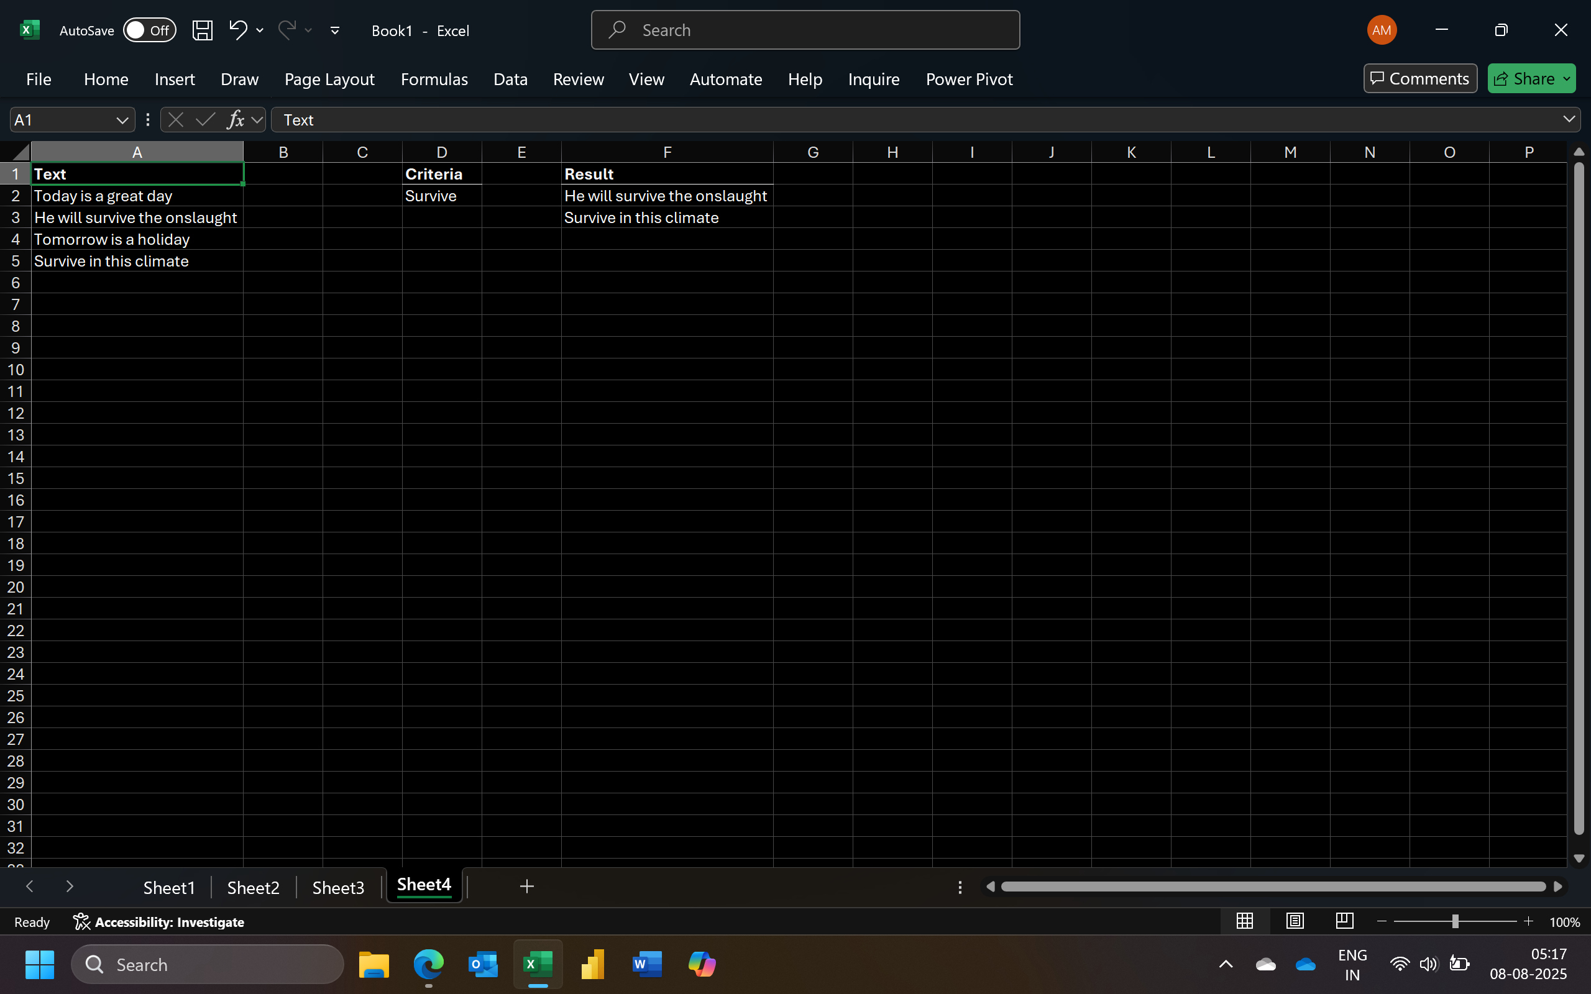Click the Undo arrow icon
The height and width of the screenshot is (994, 1591).
click(237, 30)
